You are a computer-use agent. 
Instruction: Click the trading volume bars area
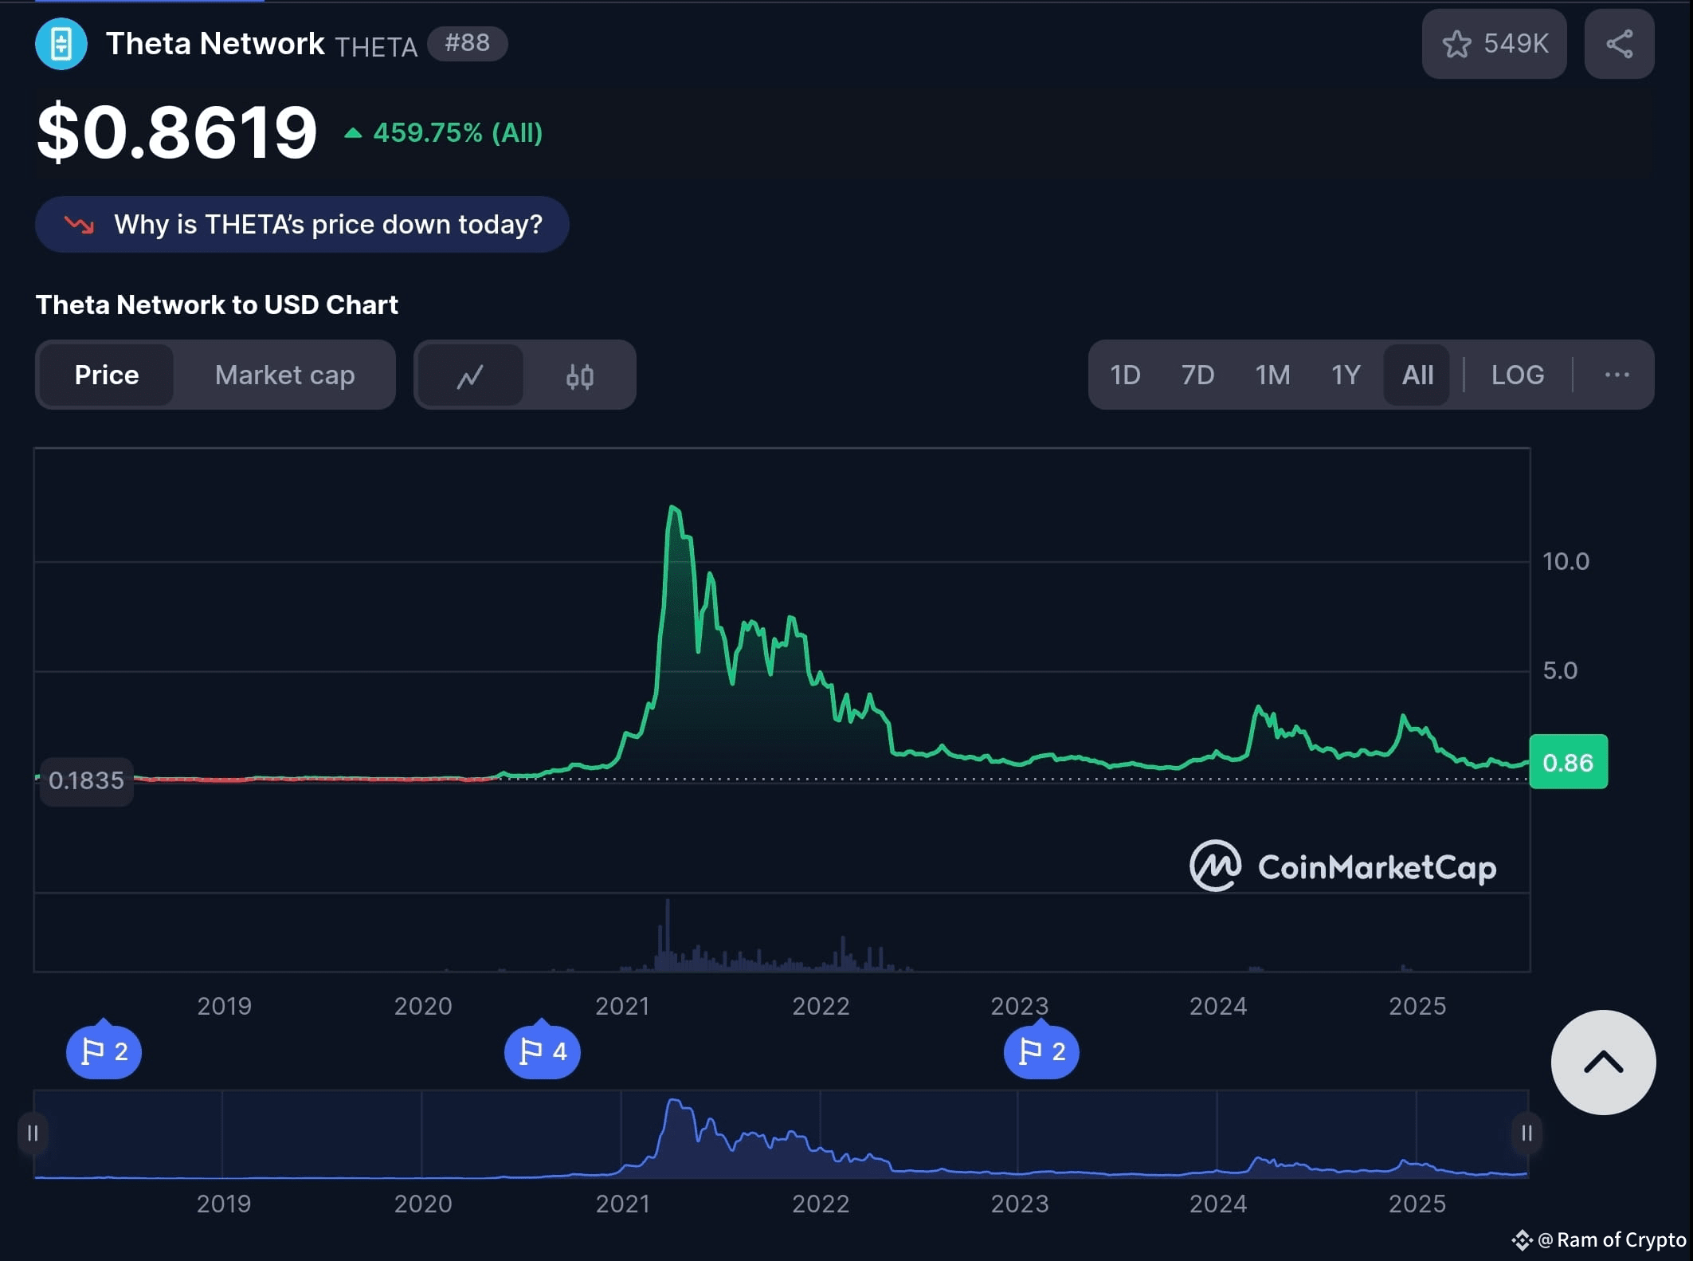(x=781, y=933)
